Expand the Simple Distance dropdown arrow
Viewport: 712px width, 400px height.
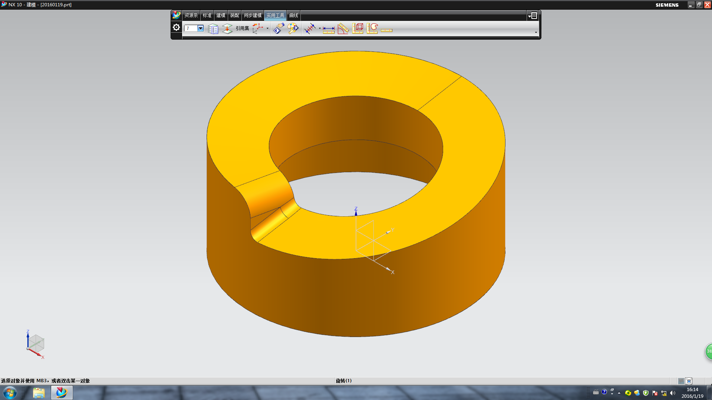[320, 29]
